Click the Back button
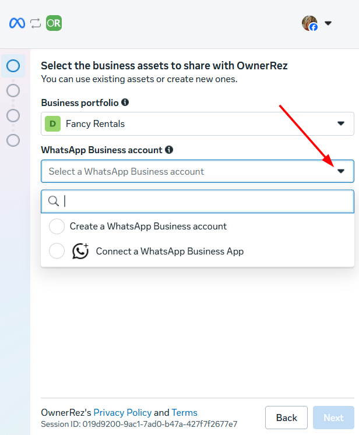 click(286, 418)
